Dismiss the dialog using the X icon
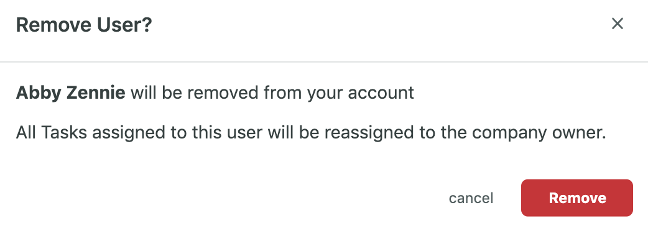This screenshot has height=226, width=648. click(x=617, y=24)
